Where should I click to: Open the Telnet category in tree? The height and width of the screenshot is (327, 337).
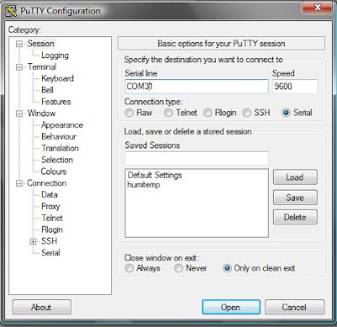[x=52, y=218]
